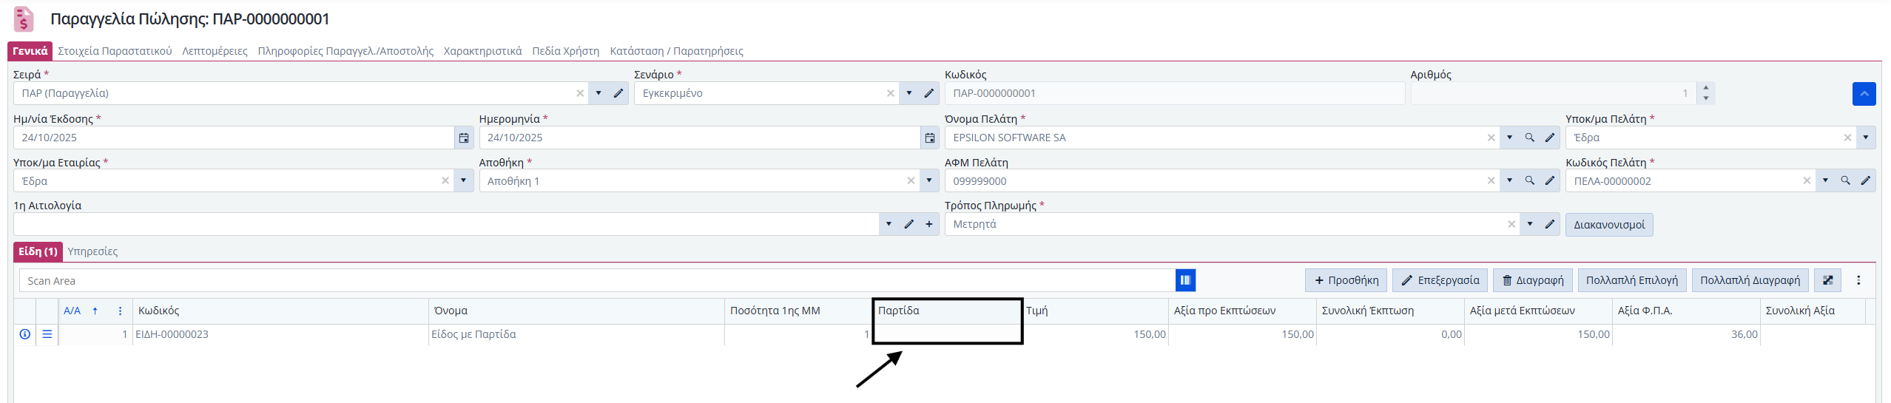Open the Υπηρεσίες tab

pos(92,251)
